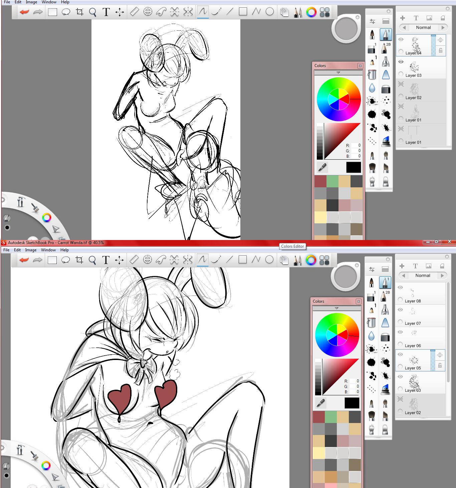Click previous blend mode arrow in Carrot Wanda window
456x488 pixels.
click(x=404, y=276)
